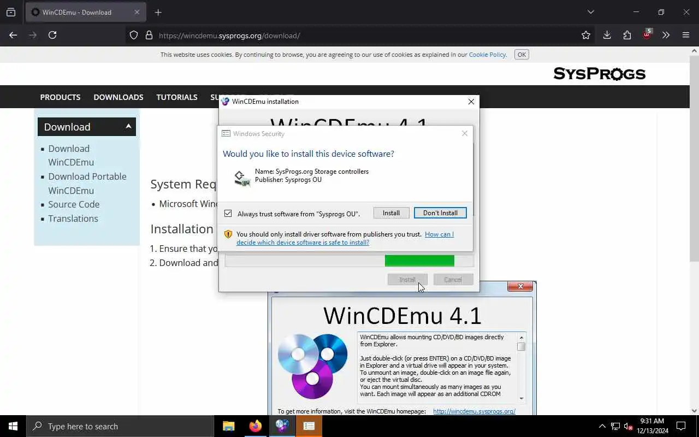
Task: Open the Windows Start menu
Action: point(13,426)
